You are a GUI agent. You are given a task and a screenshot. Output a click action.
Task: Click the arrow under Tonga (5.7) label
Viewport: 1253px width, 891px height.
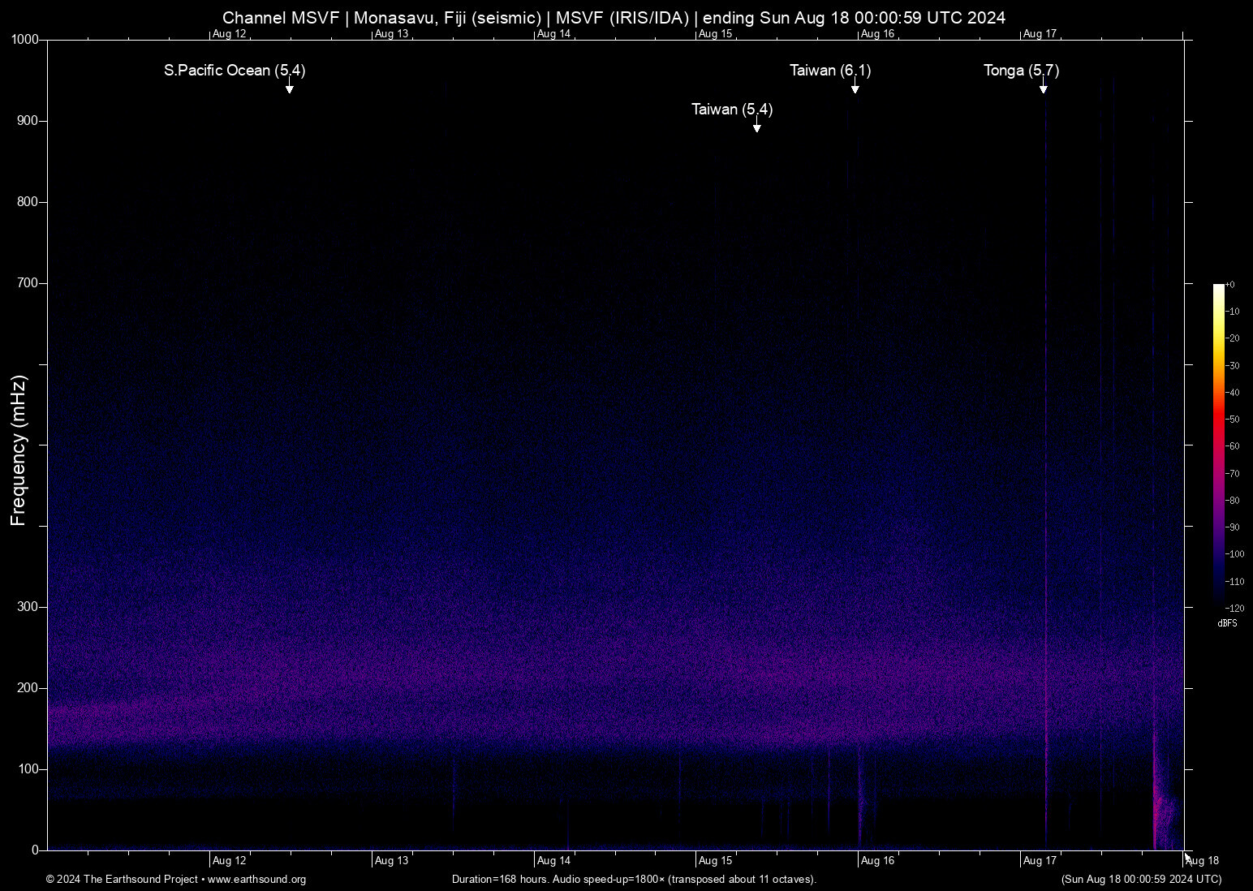point(1044,88)
